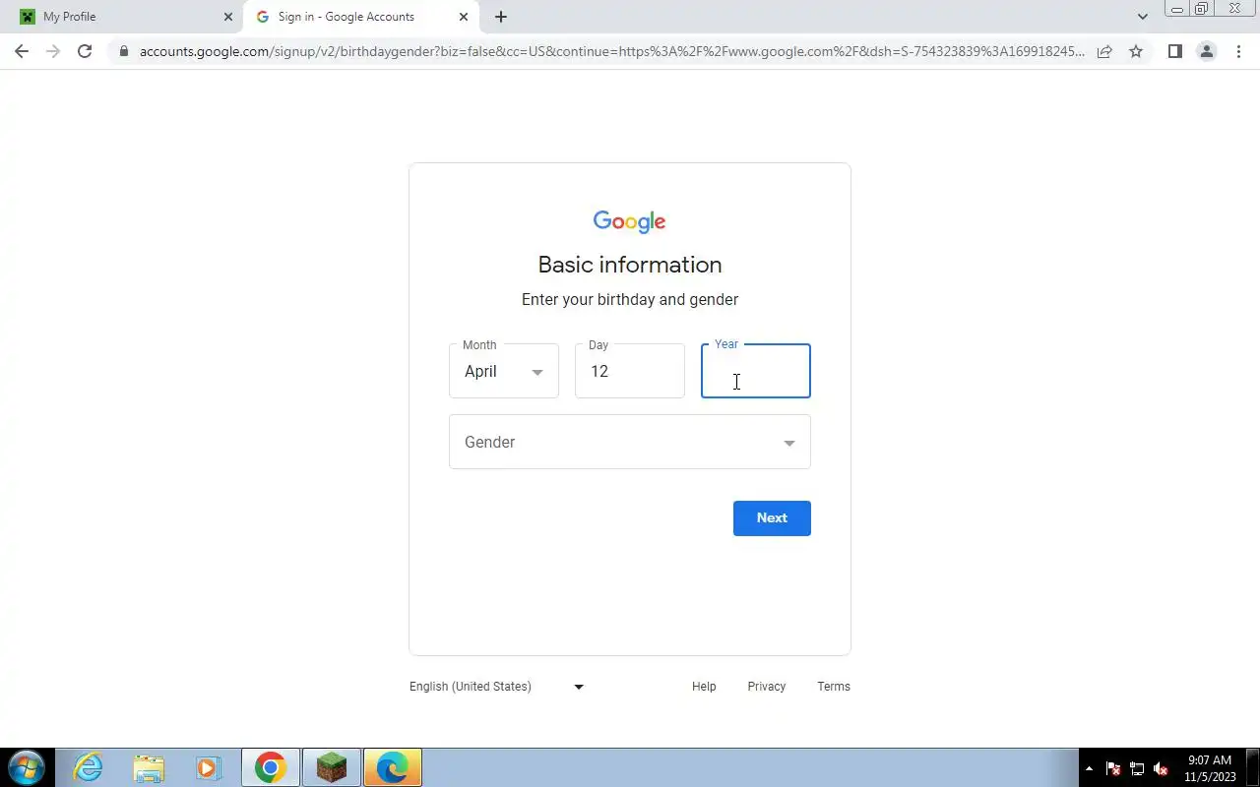
Task: Open Windows Media Player from the taskbar
Action: pos(209,767)
